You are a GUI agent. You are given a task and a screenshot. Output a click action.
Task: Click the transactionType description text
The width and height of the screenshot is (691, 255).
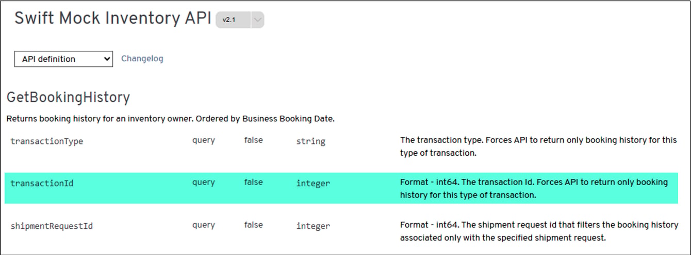point(538,147)
